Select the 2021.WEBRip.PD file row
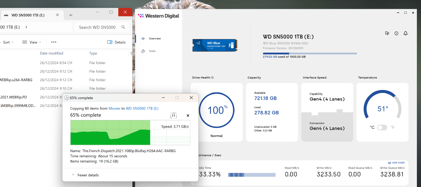Image resolution: width=421 pixels, height=187 pixels. [x=31, y=97]
